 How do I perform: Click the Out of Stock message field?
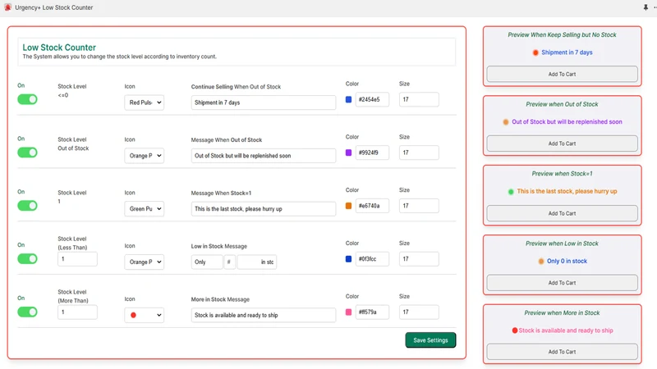click(263, 156)
